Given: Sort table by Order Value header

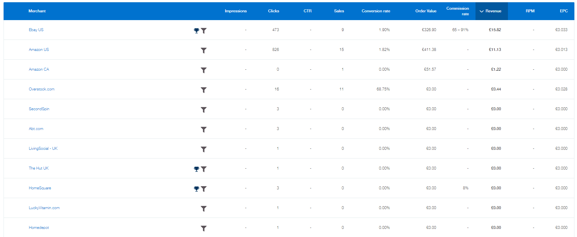Looking at the screenshot, I should pos(426,11).
